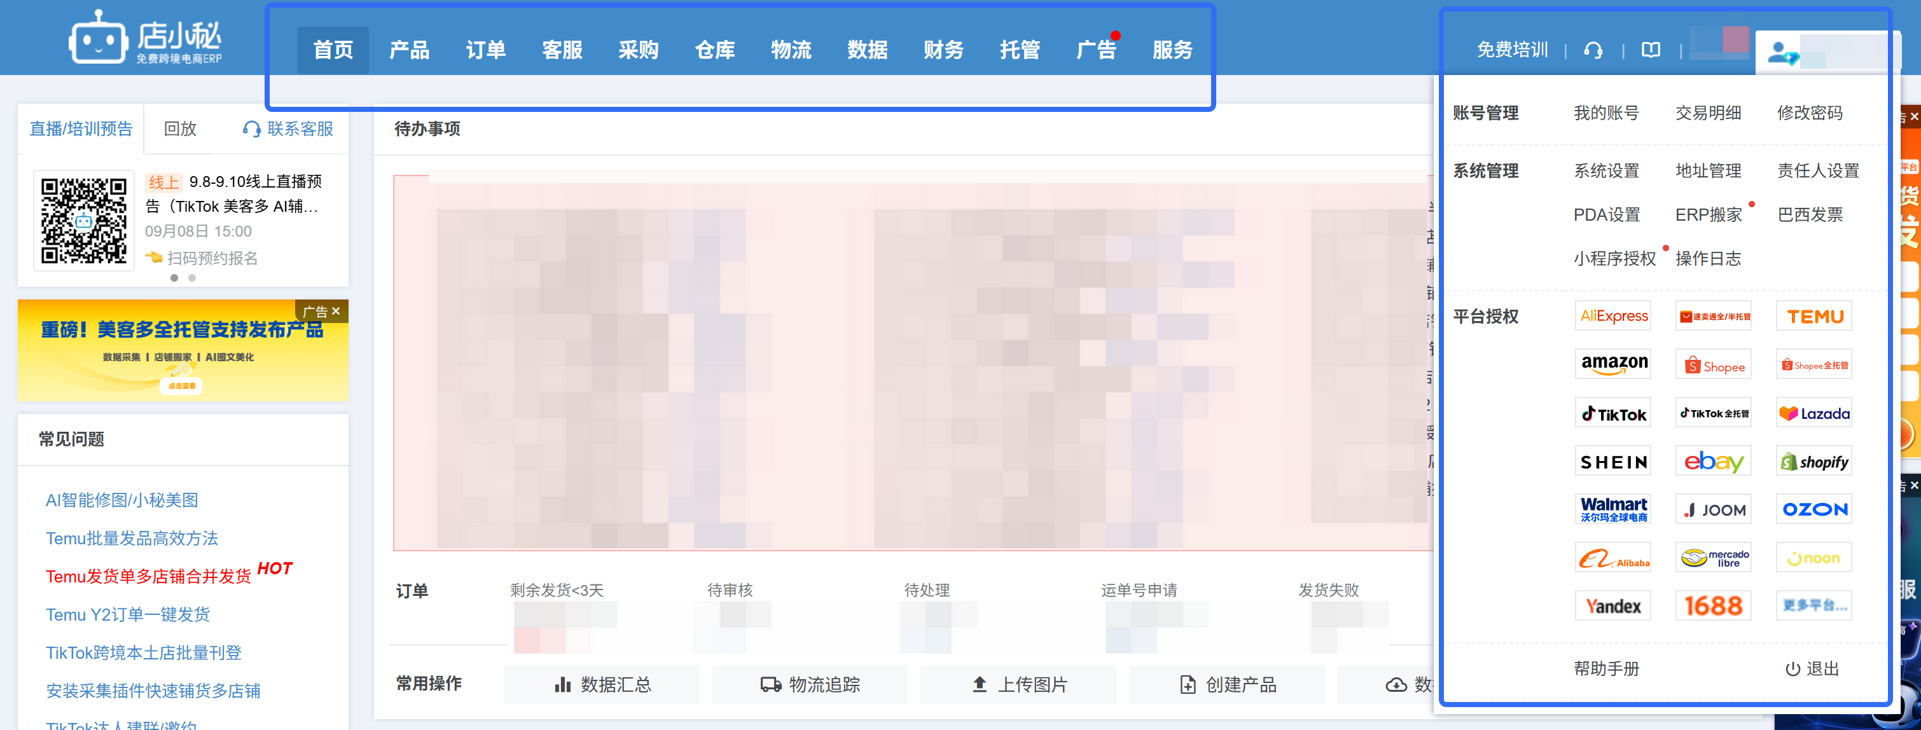1921x730 pixels.
Task: Select the 采购 menu
Action: coord(639,50)
